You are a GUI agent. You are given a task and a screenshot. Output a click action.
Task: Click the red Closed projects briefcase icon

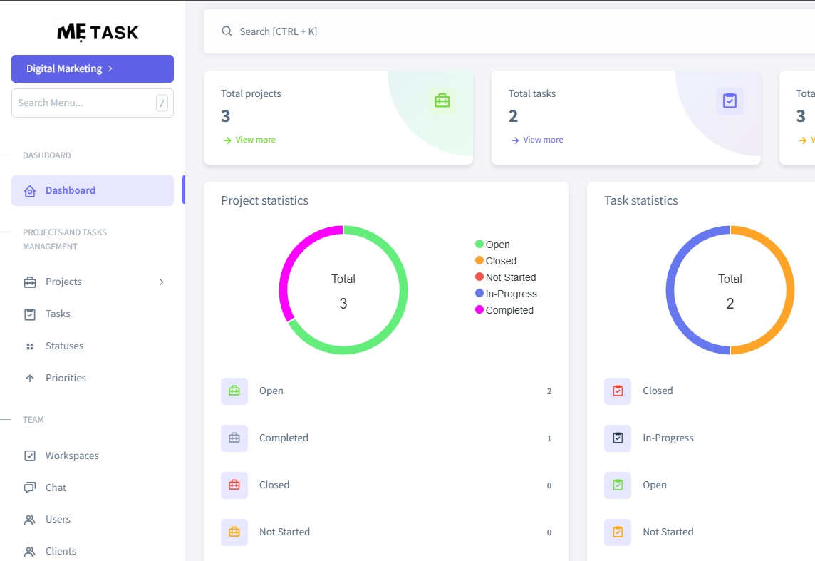[x=234, y=485]
